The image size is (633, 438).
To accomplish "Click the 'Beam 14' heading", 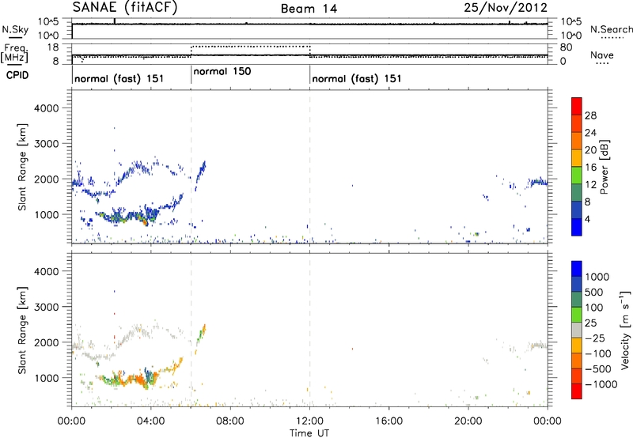I will pos(309,9).
